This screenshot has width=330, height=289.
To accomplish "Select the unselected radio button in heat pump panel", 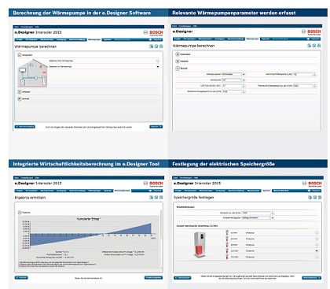I will [x=158, y=61].
